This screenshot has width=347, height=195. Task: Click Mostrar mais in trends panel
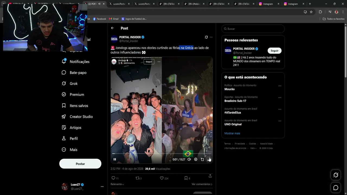coord(232,133)
